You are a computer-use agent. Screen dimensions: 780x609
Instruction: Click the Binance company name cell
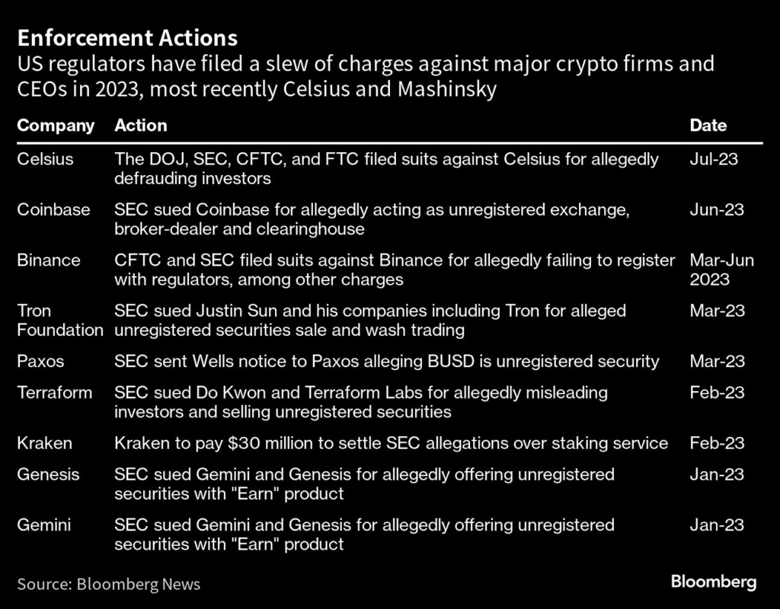click(48, 260)
